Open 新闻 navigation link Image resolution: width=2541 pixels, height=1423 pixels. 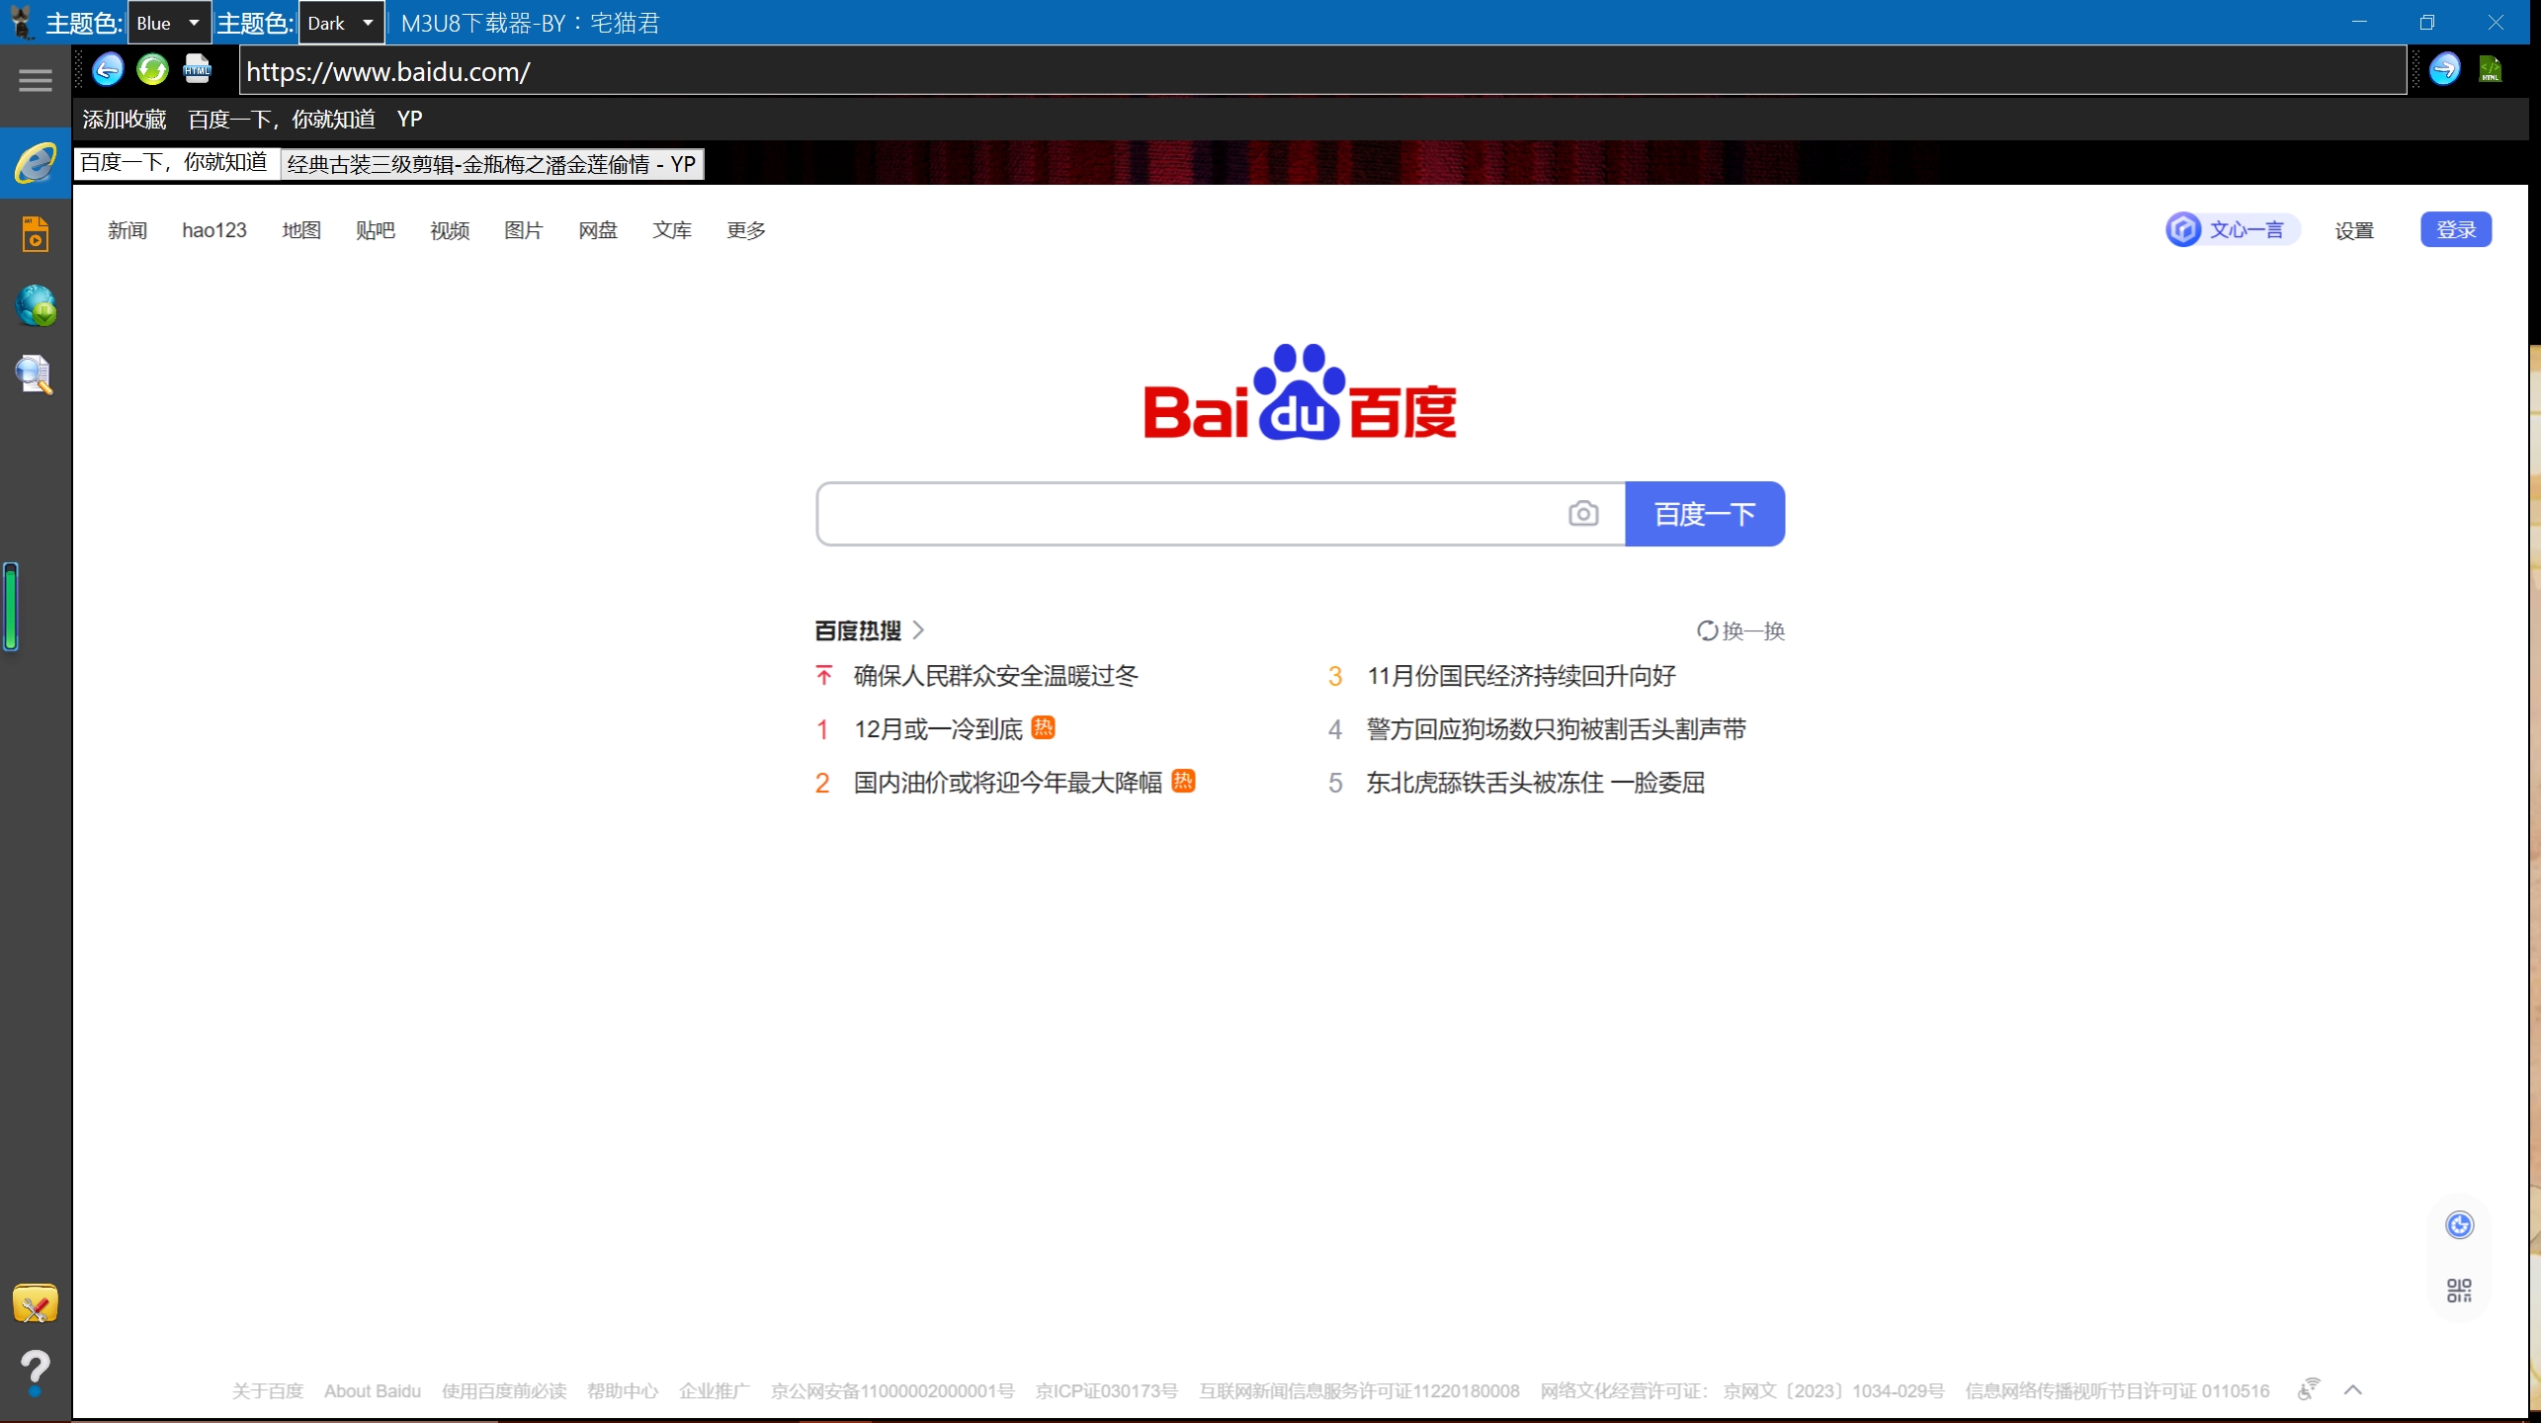pyautogui.click(x=127, y=230)
